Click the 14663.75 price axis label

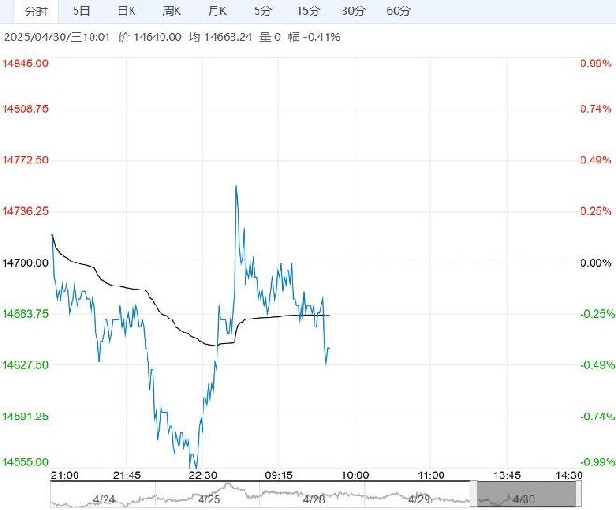pyautogui.click(x=25, y=314)
